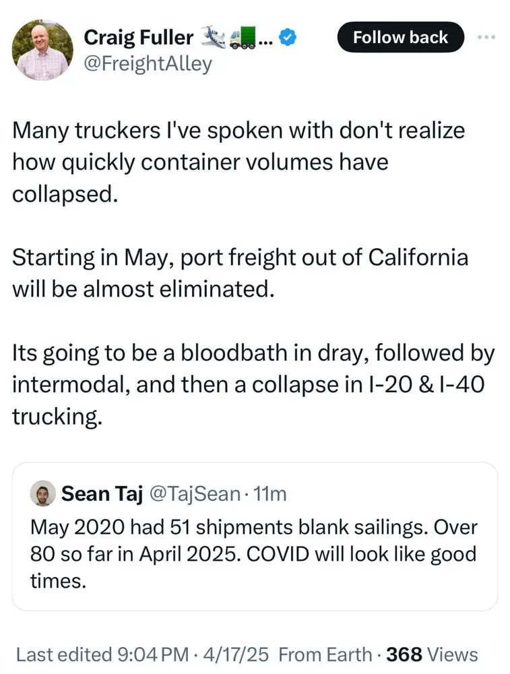The width and height of the screenshot is (510, 674).
Task: Click the paragraph starting with Many truckers
Action: [x=238, y=162]
